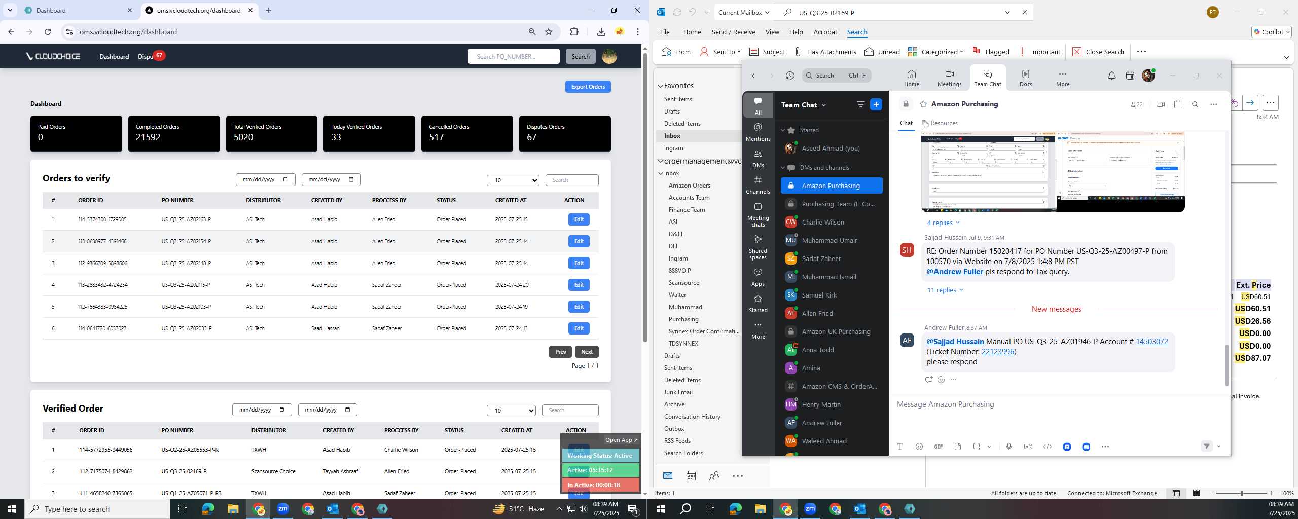Screen dimensions: 1298x519
Task: Expand the 4 replies thread
Action: [x=943, y=223]
